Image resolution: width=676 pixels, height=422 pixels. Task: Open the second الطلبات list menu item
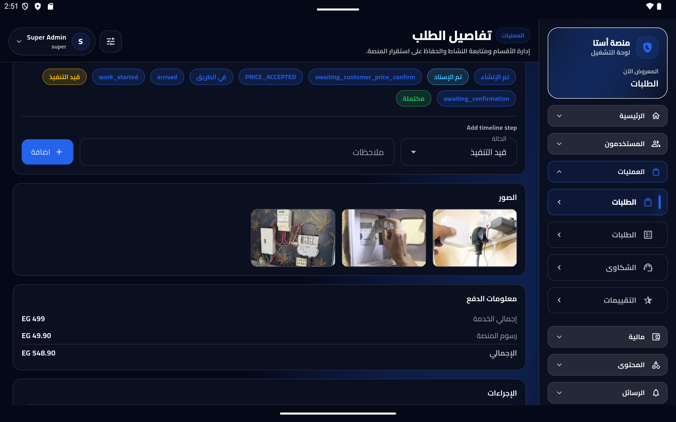point(607,235)
